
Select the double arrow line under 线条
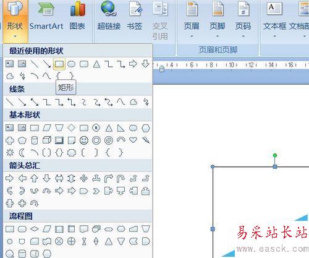(34, 102)
